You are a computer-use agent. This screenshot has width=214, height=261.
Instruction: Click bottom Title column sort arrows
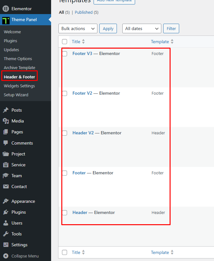click(83, 252)
